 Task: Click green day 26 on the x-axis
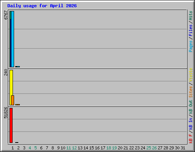point(154,148)
